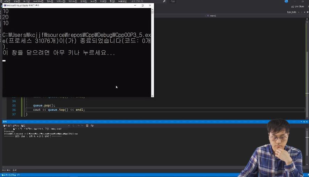
Task: Click the editor split-window handle above scrollbar
Action: point(307,19)
